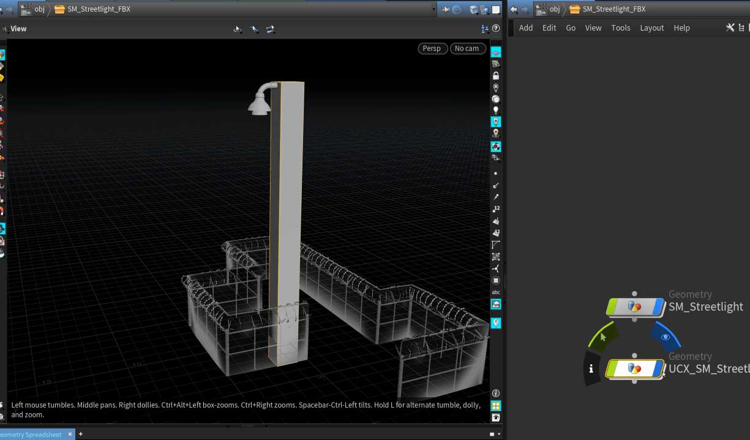Click the info icon beside UCX_SM_Streetlight node
Viewport: 750px width, 440px height.
pyautogui.click(x=591, y=369)
